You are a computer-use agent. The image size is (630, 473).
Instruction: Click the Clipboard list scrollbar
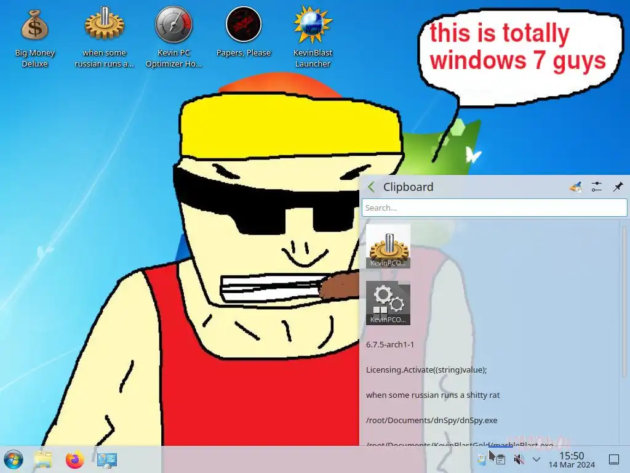pos(624,302)
